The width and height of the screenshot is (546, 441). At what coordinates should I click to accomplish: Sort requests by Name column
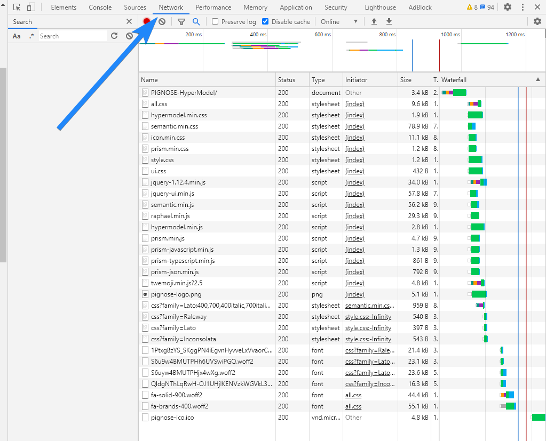point(207,80)
